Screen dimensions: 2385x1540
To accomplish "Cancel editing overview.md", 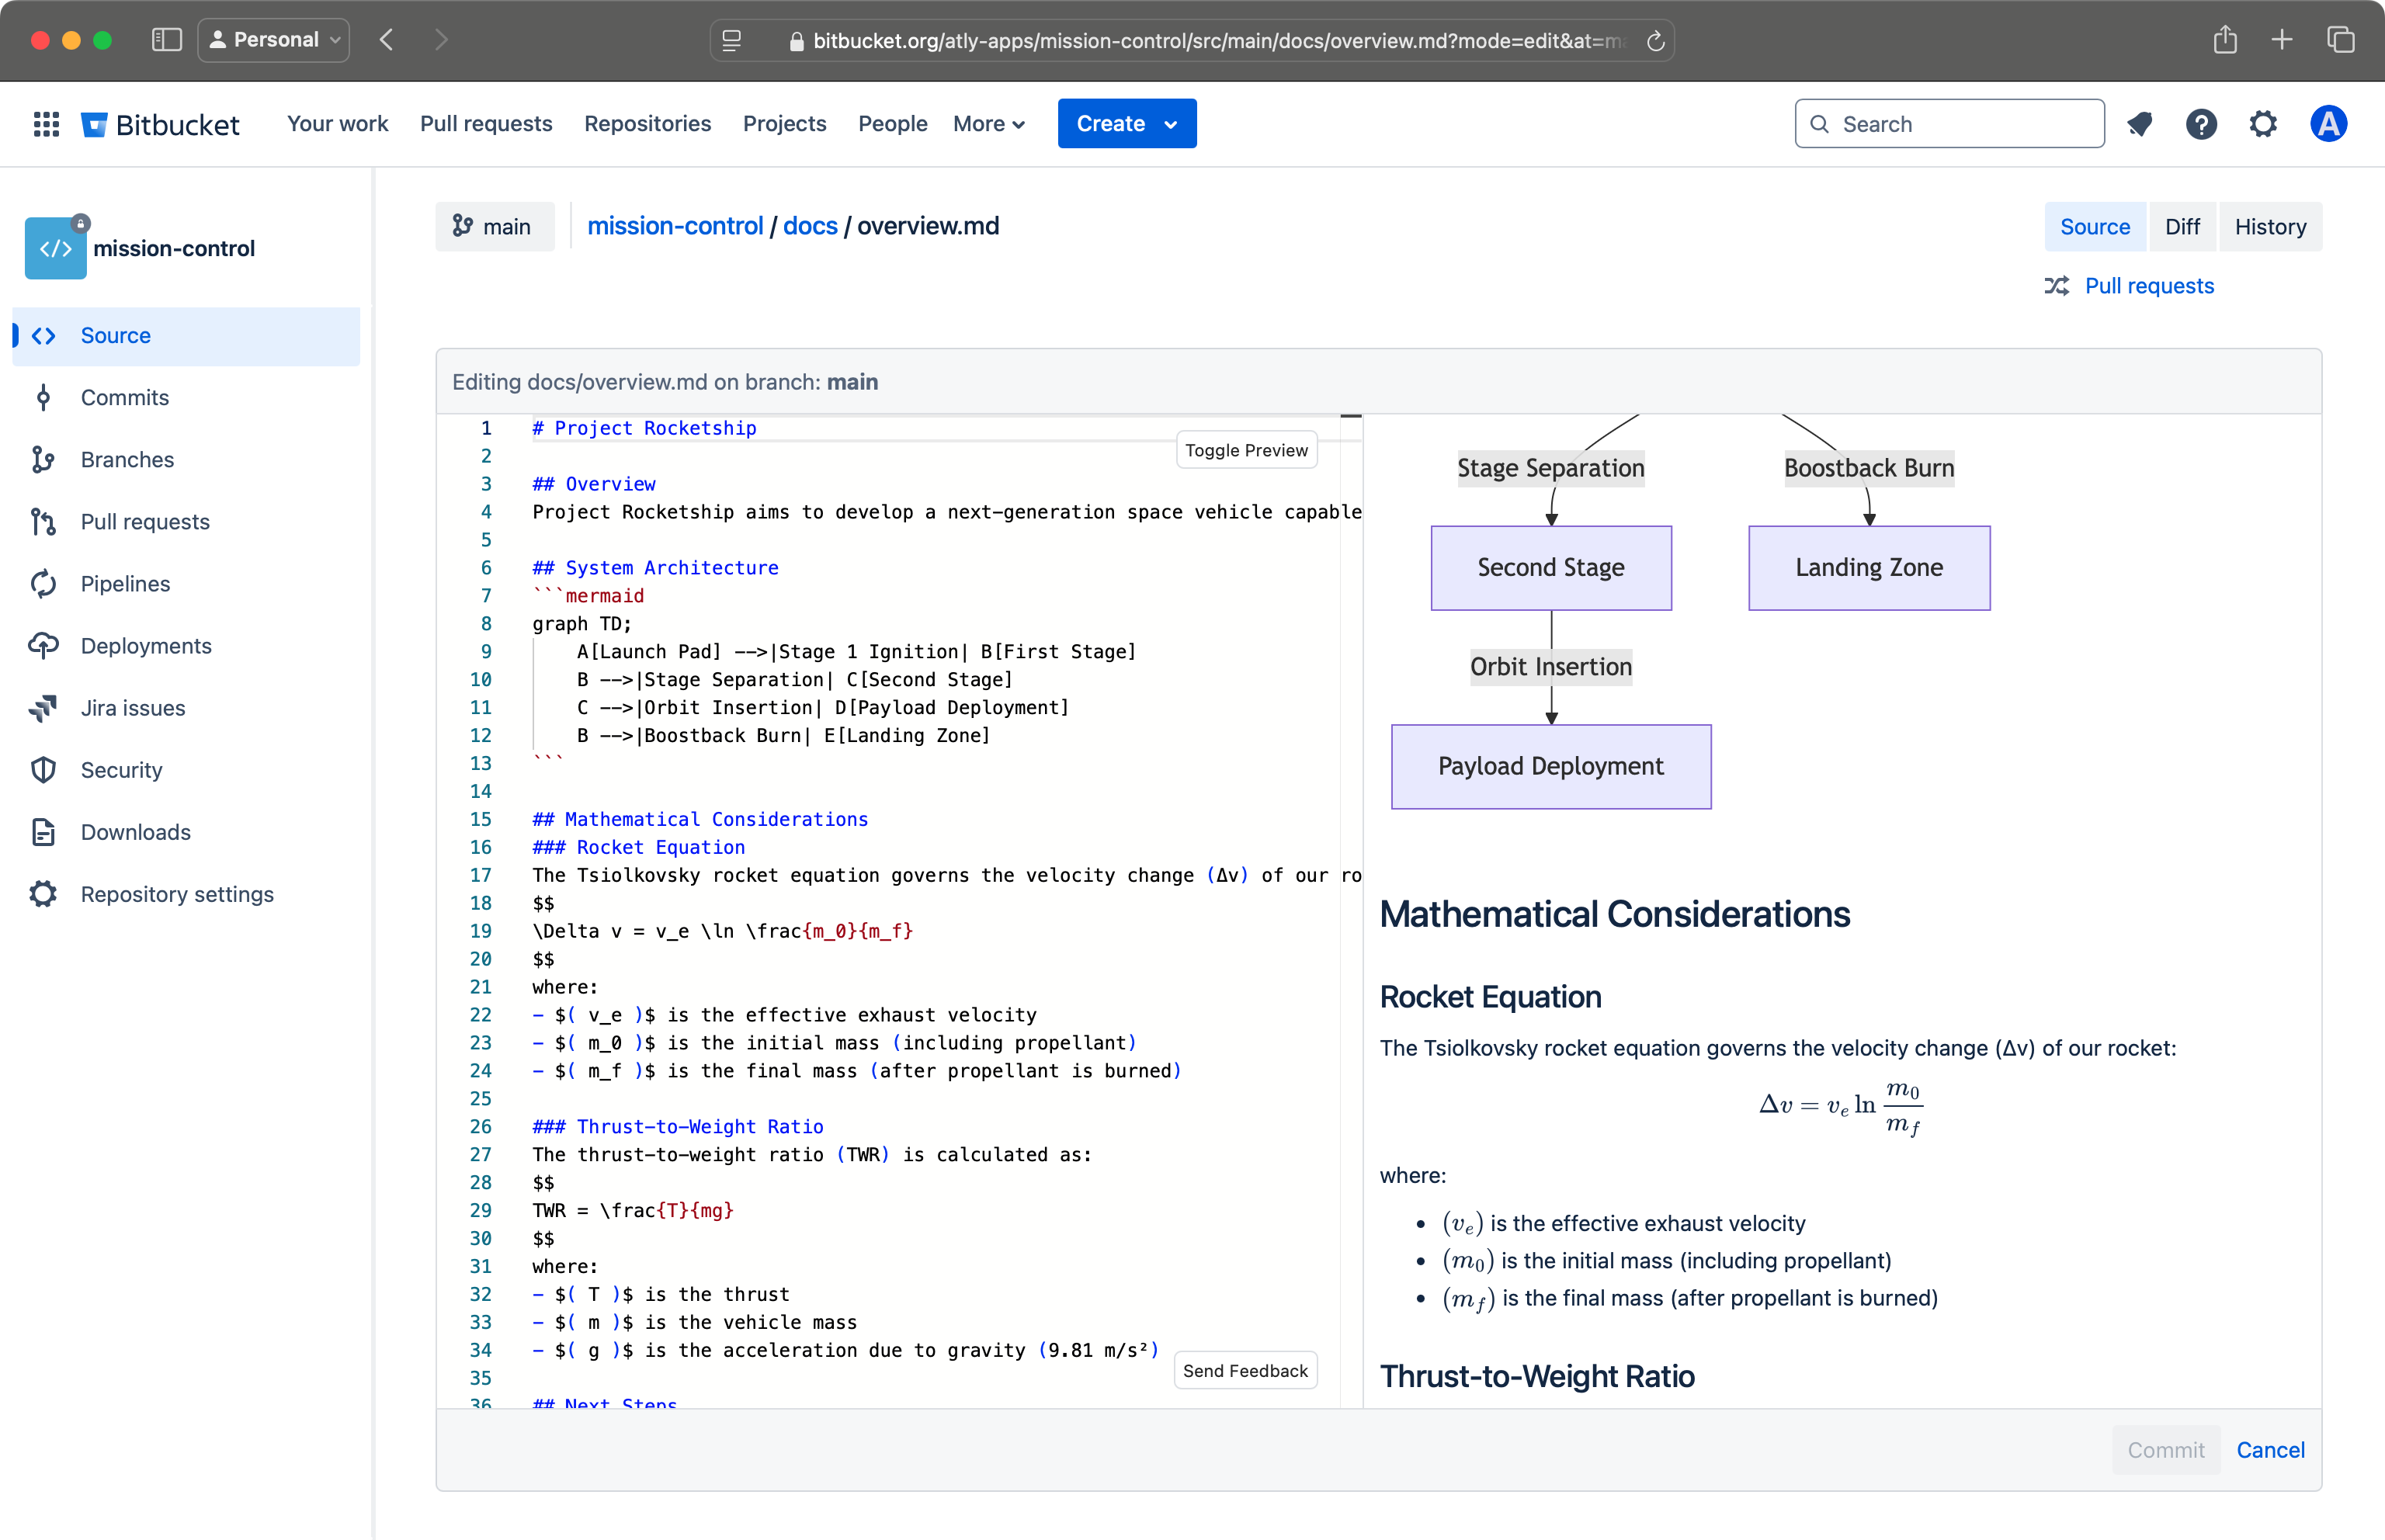I will pyautogui.click(x=2270, y=1449).
